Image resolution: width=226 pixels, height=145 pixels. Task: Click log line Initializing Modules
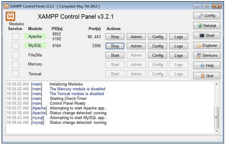(x=66, y=84)
